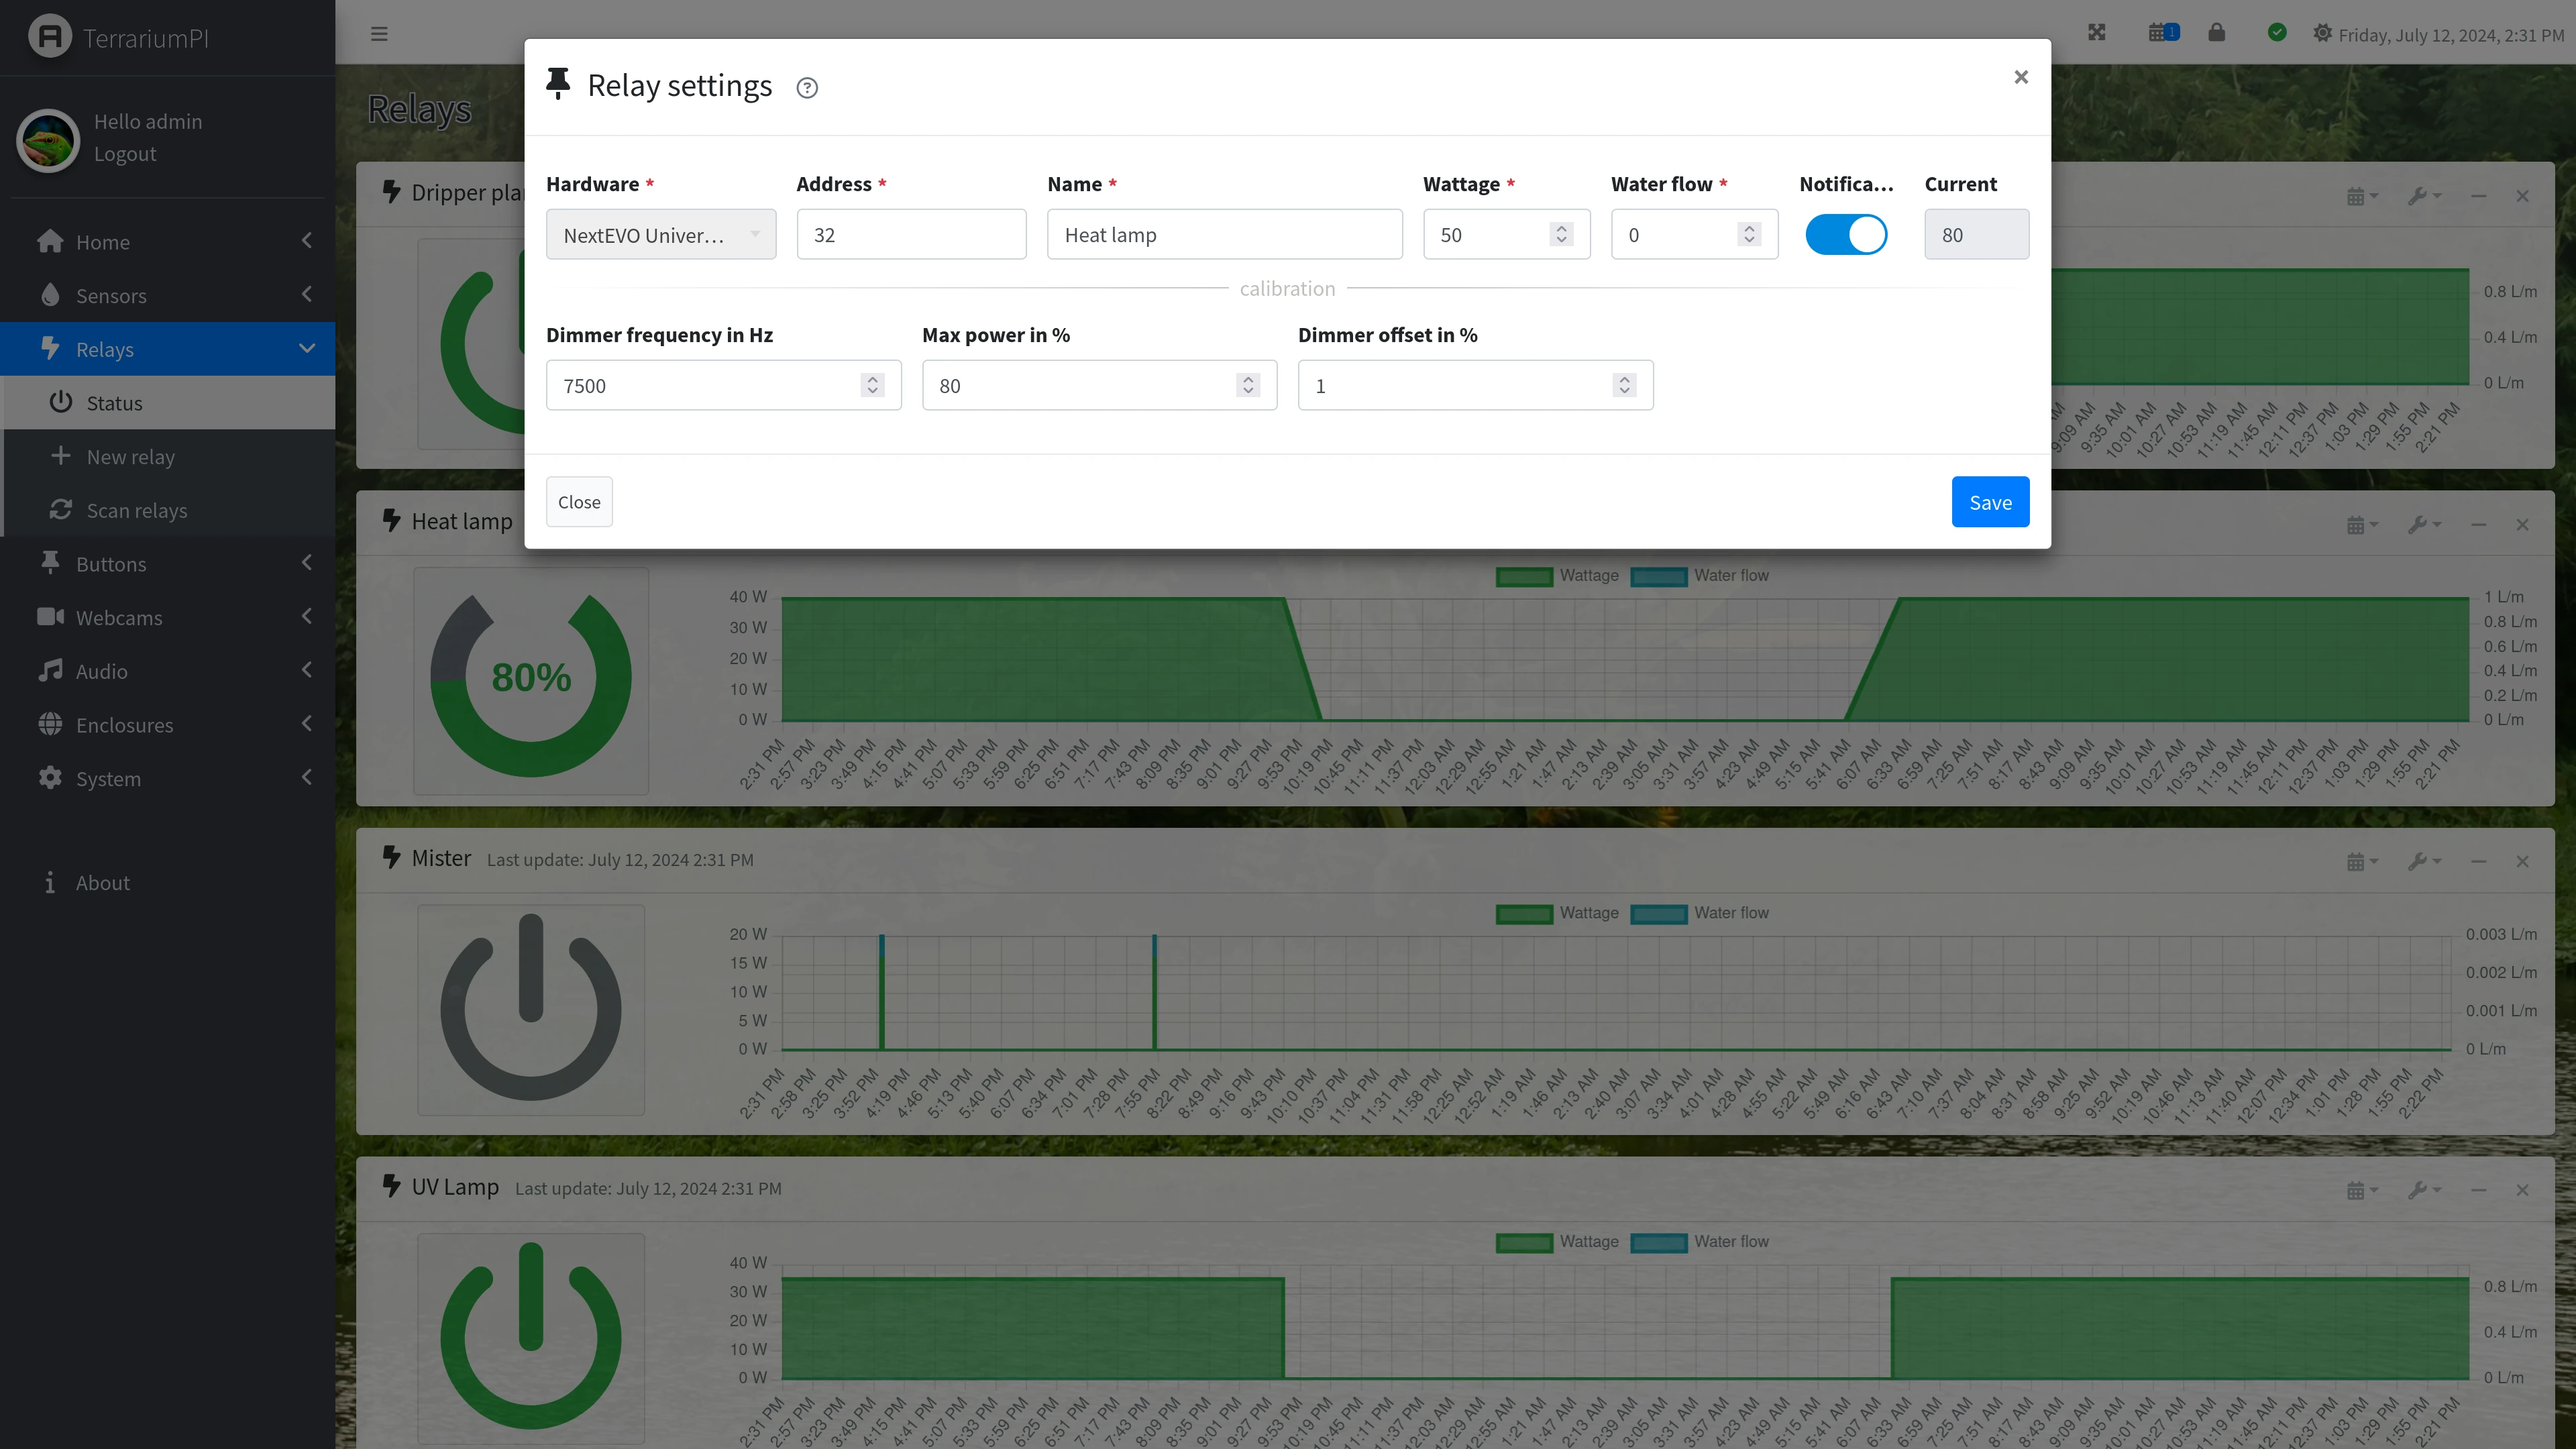Open the calendar icon with badge

(2163, 33)
